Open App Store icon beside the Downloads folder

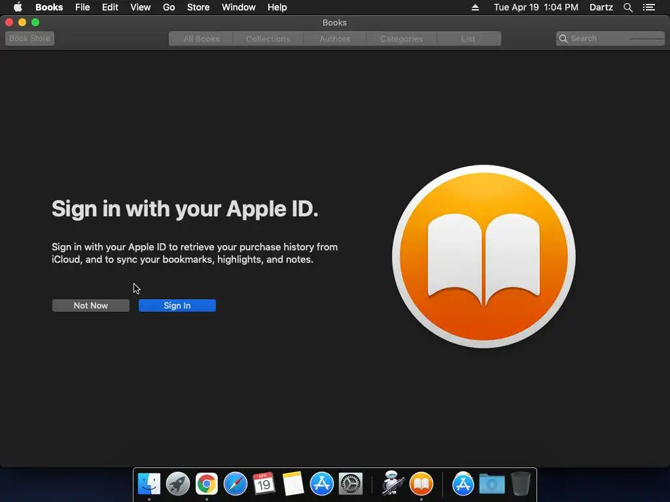click(463, 484)
